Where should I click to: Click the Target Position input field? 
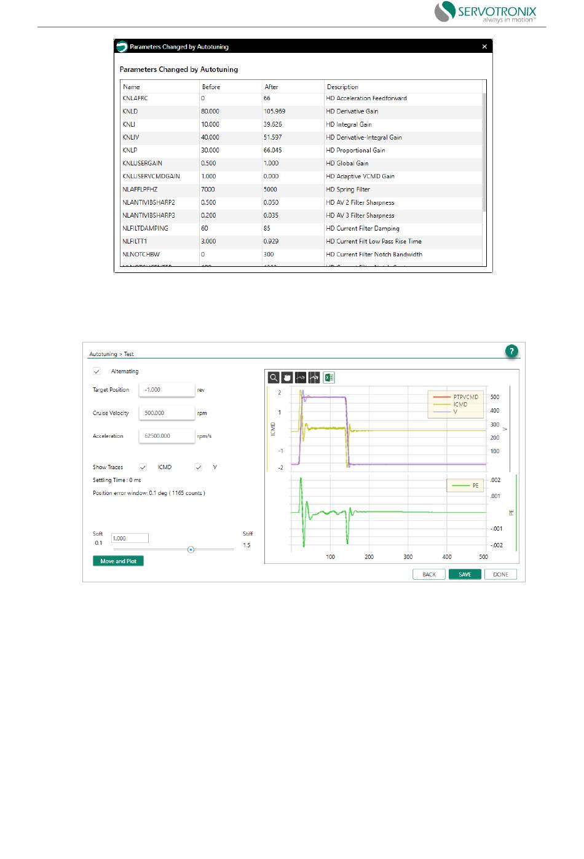(x=167, y=390)
